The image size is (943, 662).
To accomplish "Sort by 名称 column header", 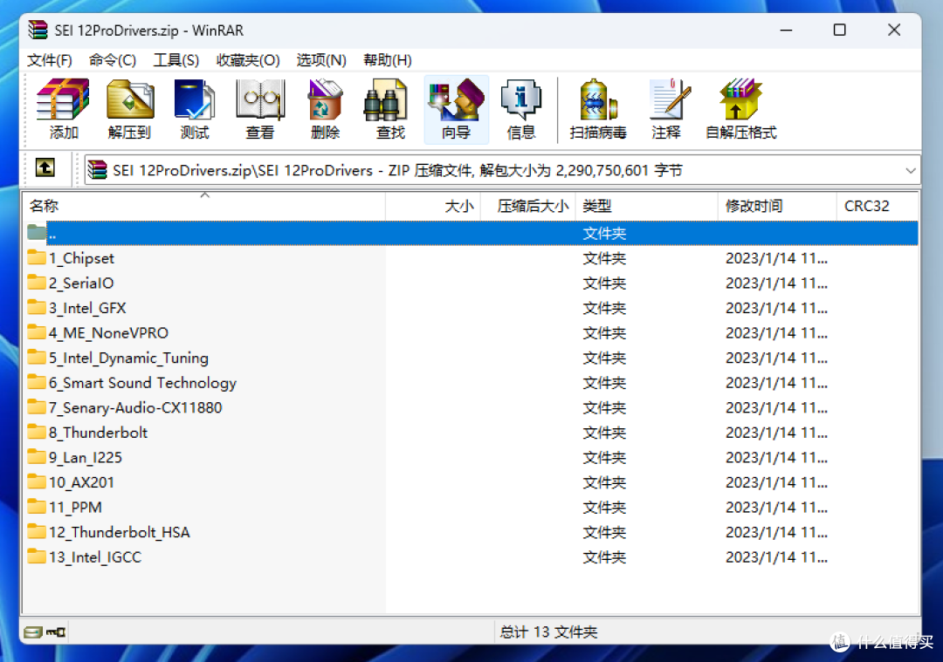I will click(x=204, y=206).
